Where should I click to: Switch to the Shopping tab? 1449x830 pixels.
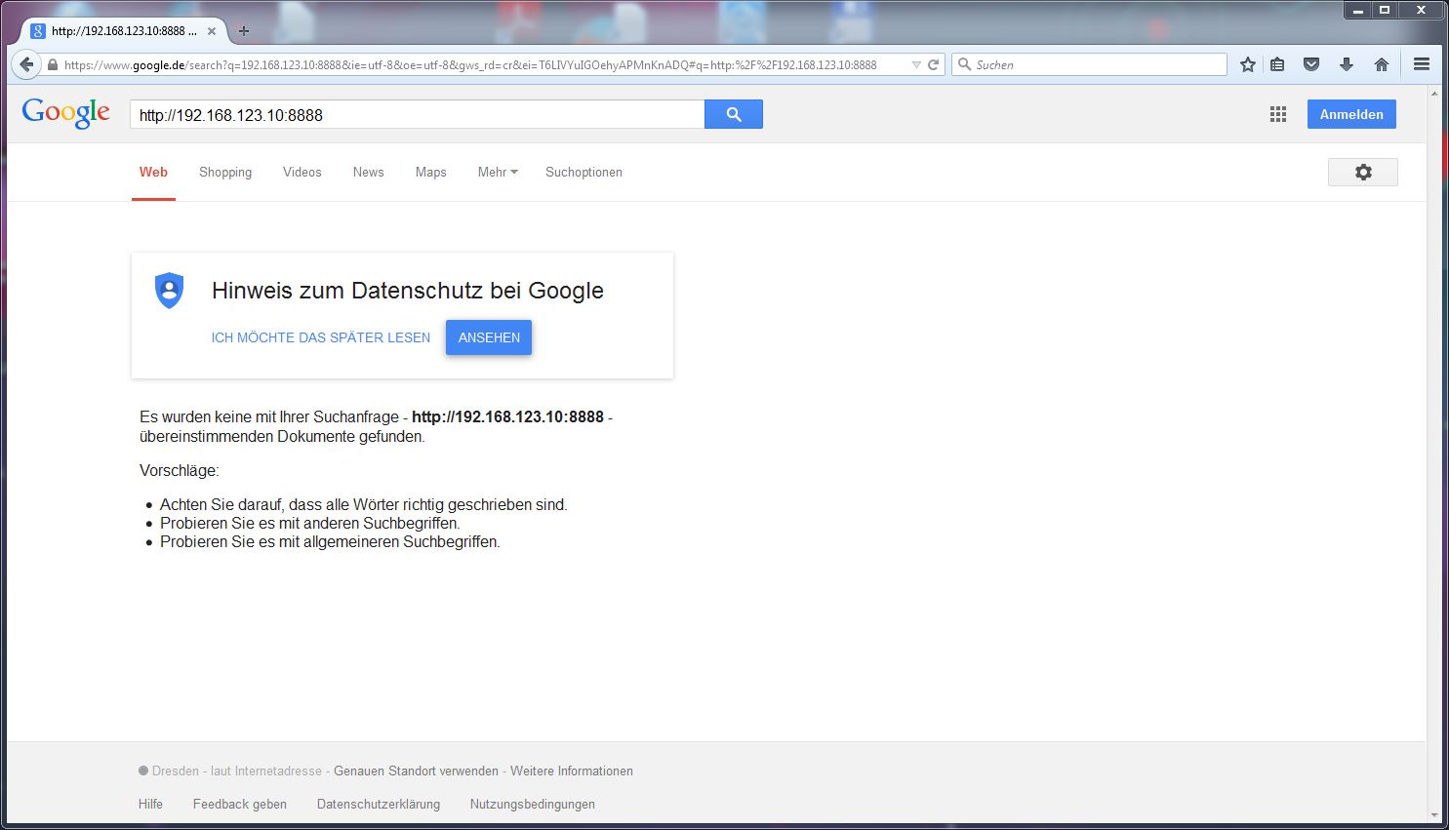point(225,172)
